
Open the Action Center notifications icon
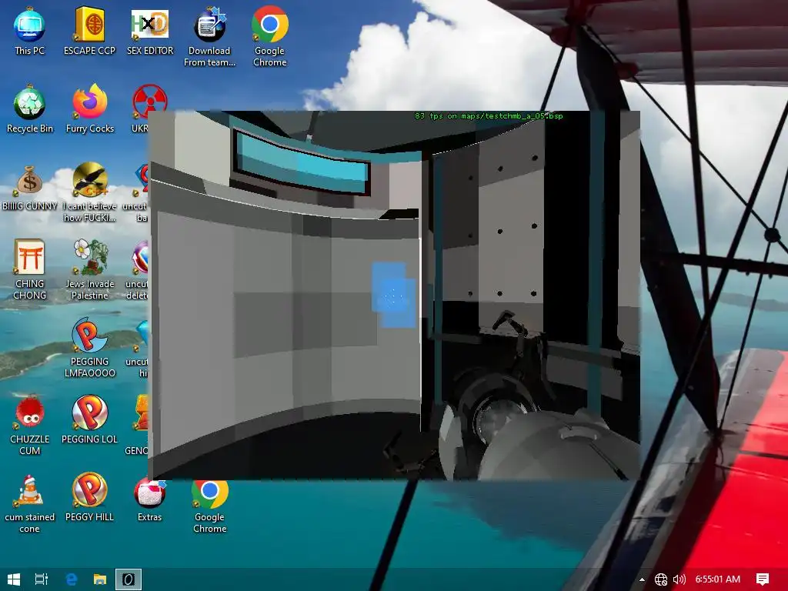[x=763, y=579]
